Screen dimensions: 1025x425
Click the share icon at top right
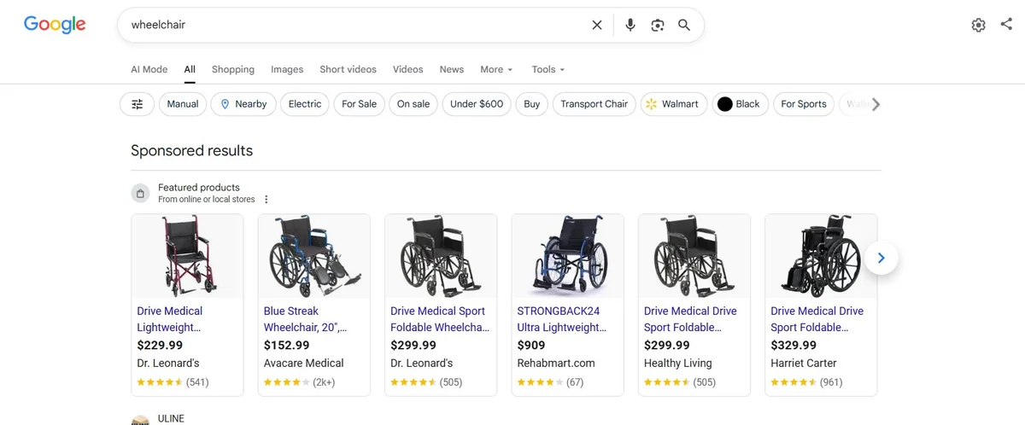click(x=1006, y=25)
